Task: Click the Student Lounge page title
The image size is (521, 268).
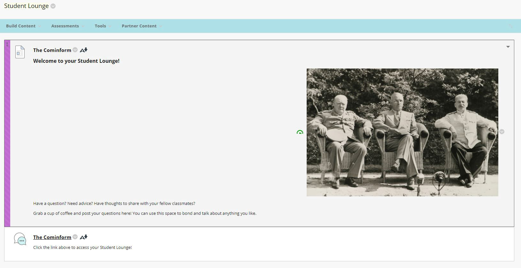Action: coord(26,6)
